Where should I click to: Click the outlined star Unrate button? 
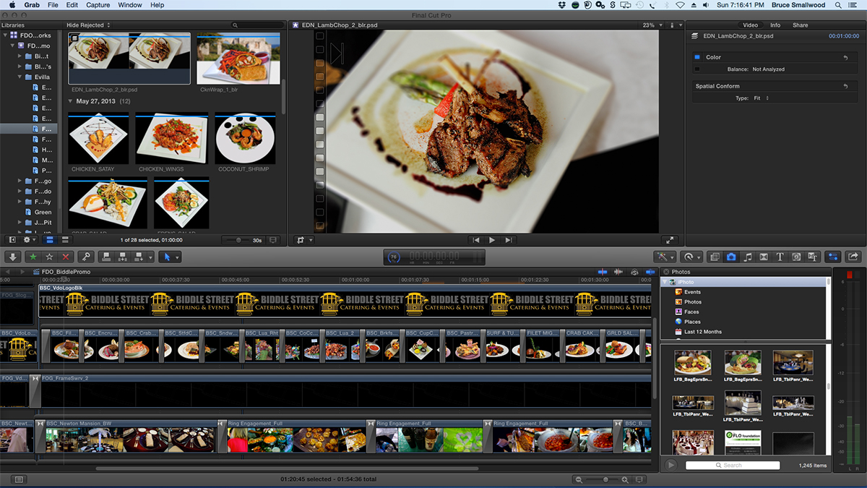pyautogui.click(x=50, y=257)
